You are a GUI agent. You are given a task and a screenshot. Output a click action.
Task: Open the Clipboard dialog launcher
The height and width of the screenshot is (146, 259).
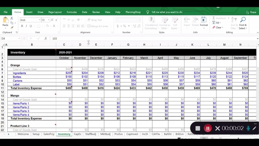coord(17,32)
